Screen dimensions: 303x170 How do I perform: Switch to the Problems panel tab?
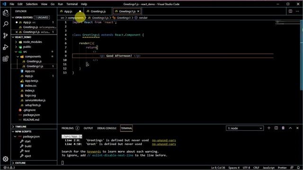pyautogui.click(x=71, y=128)
